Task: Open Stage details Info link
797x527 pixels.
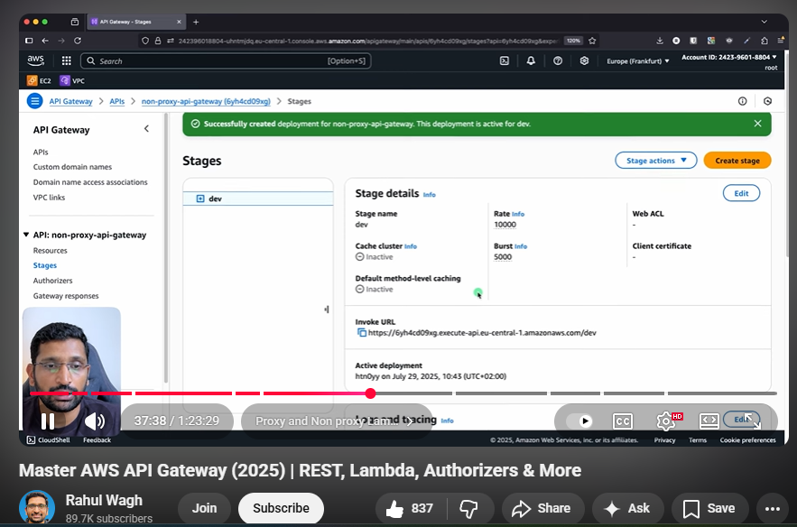Action: point(429,195)
